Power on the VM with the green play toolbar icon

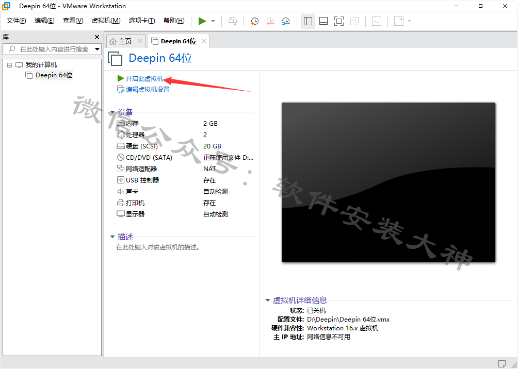click(202, 21)
